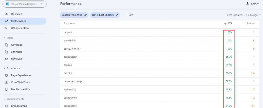Edit the Search type: Web filter
The image size is (263, 108).
[74, 15]
